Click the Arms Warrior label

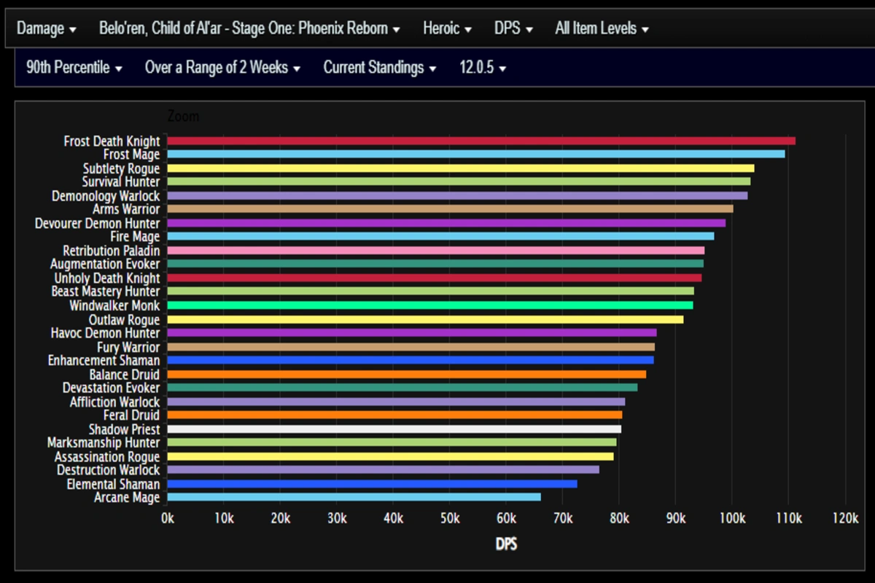pyautogui.click(x=126, y=209)
